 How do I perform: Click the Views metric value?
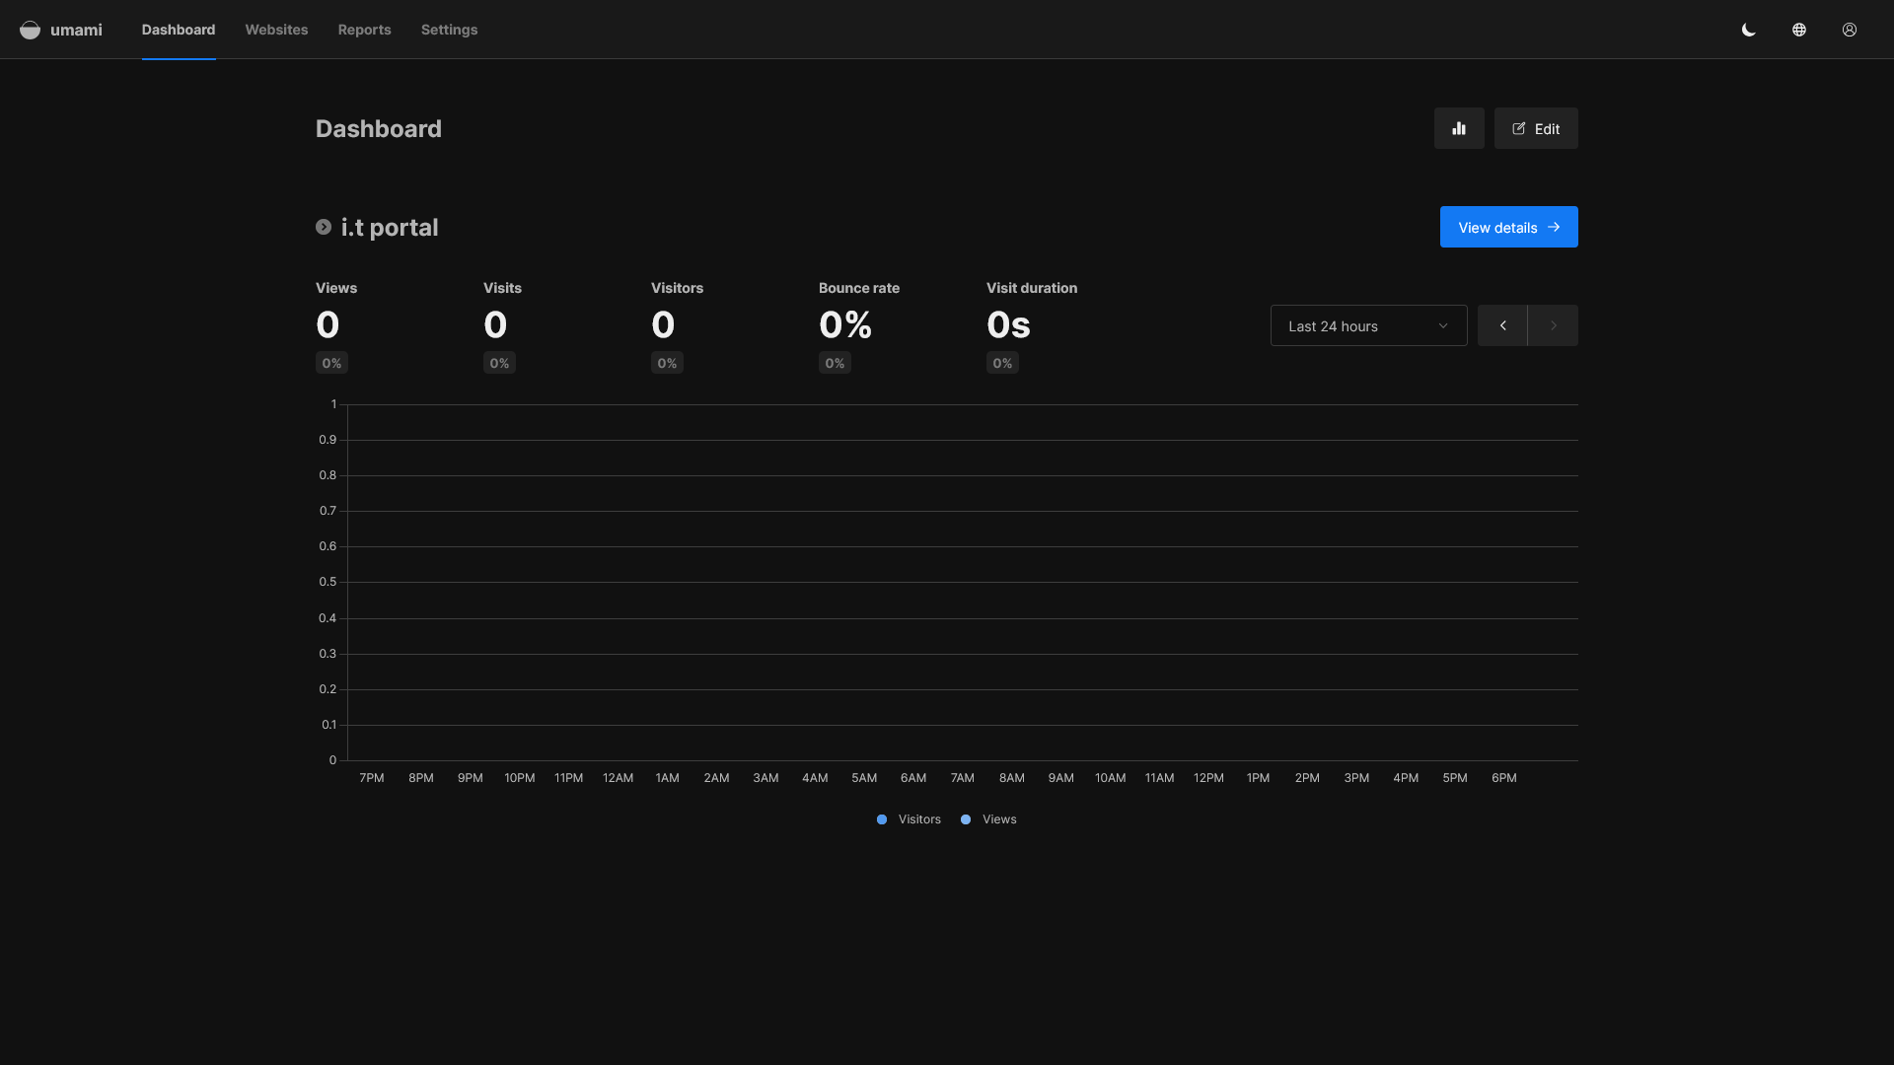click(x=328, y=324)
